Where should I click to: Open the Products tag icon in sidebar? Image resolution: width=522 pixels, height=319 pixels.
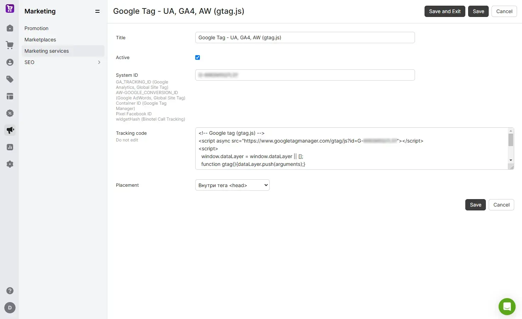pyautogui.click(x=10, y=79)
